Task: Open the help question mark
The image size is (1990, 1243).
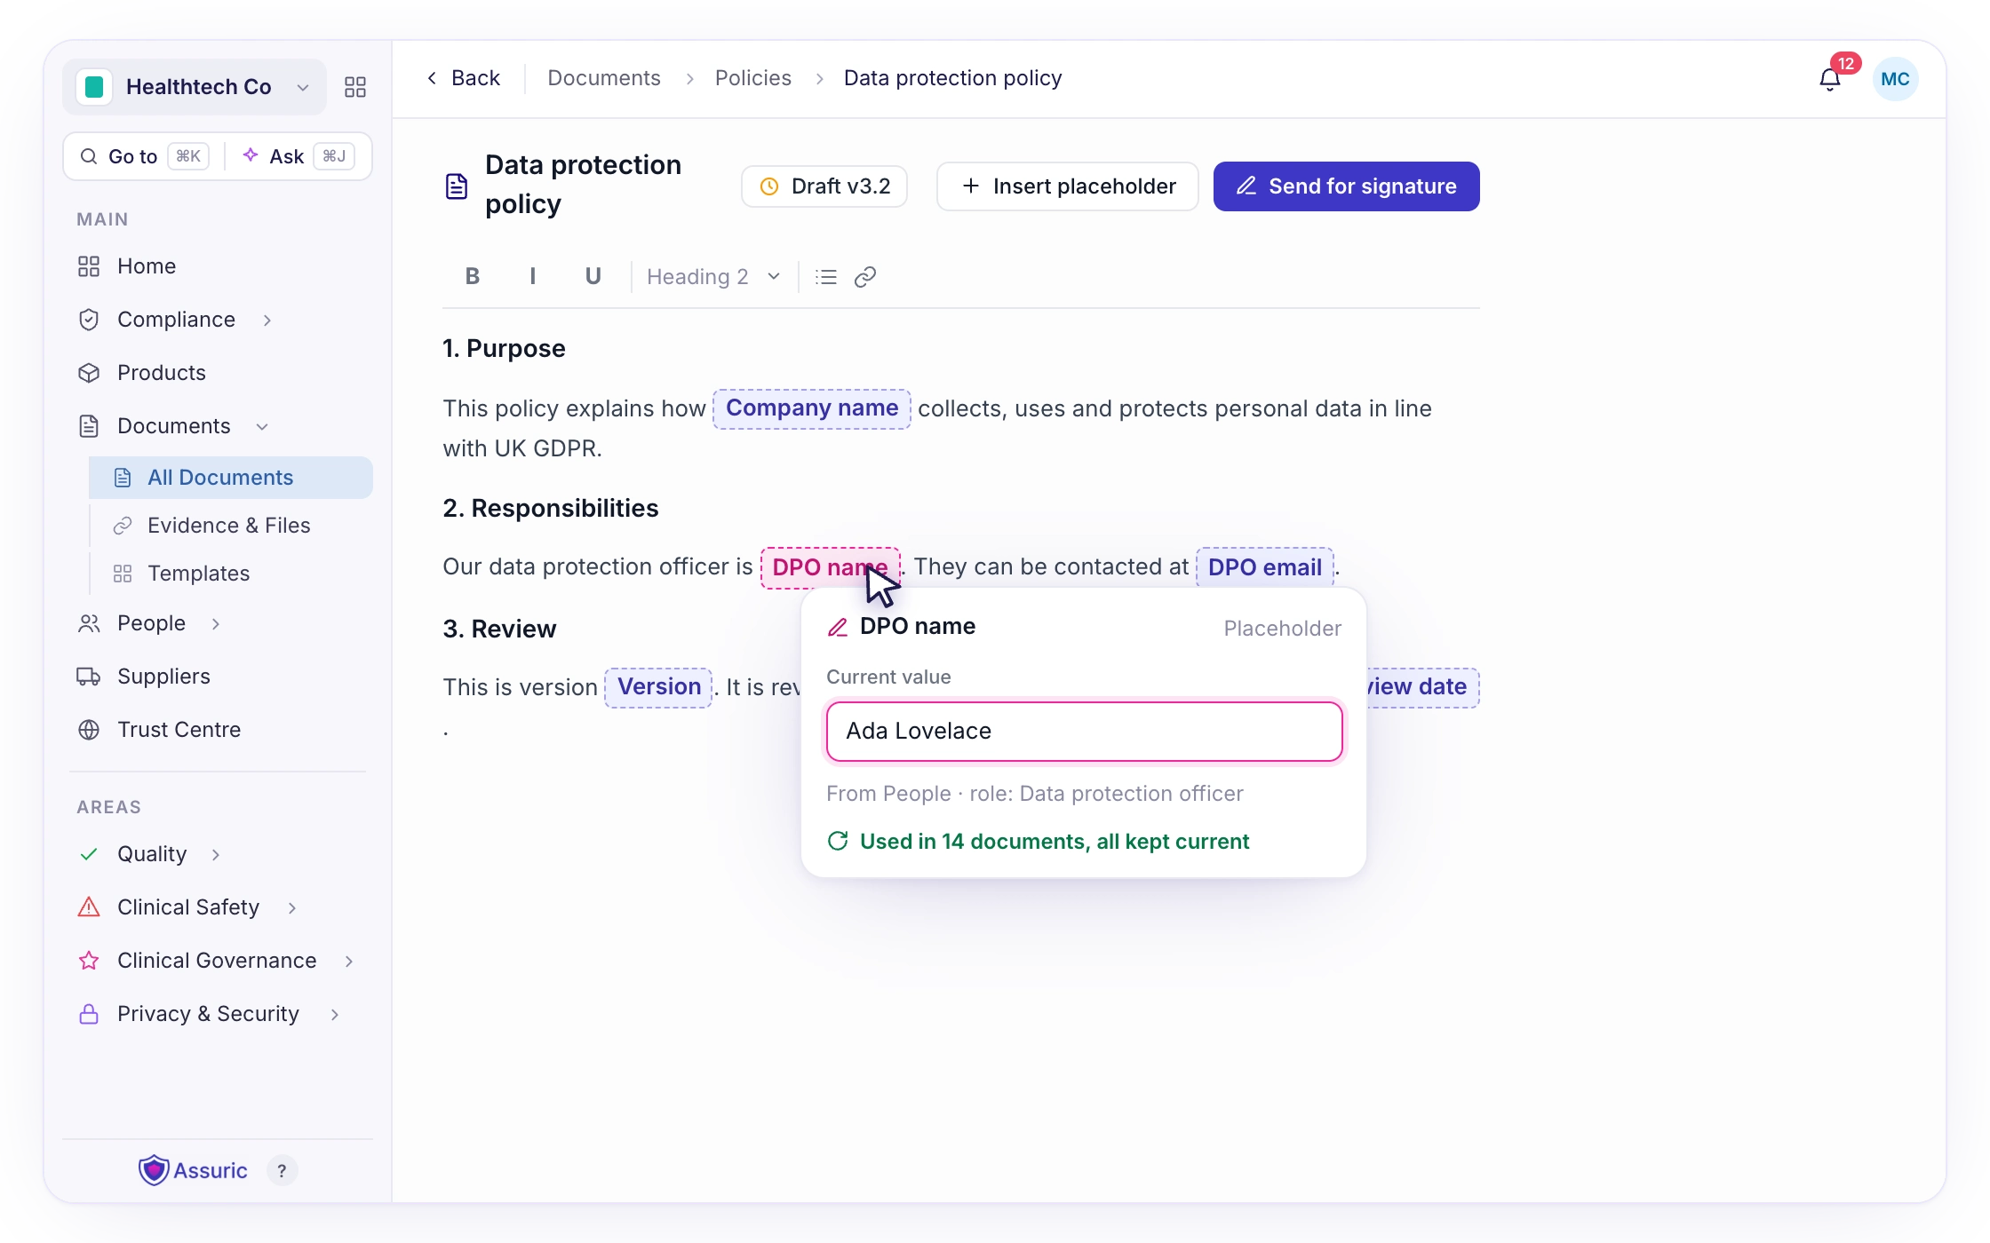Action: [282, 1171]
